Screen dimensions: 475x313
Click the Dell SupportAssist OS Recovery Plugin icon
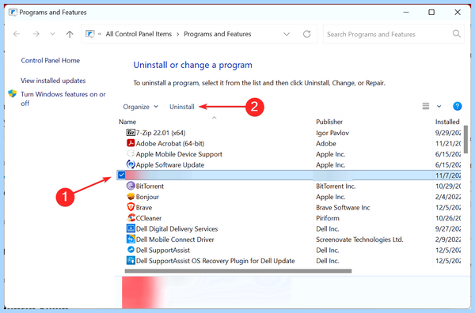pos(131,260)
